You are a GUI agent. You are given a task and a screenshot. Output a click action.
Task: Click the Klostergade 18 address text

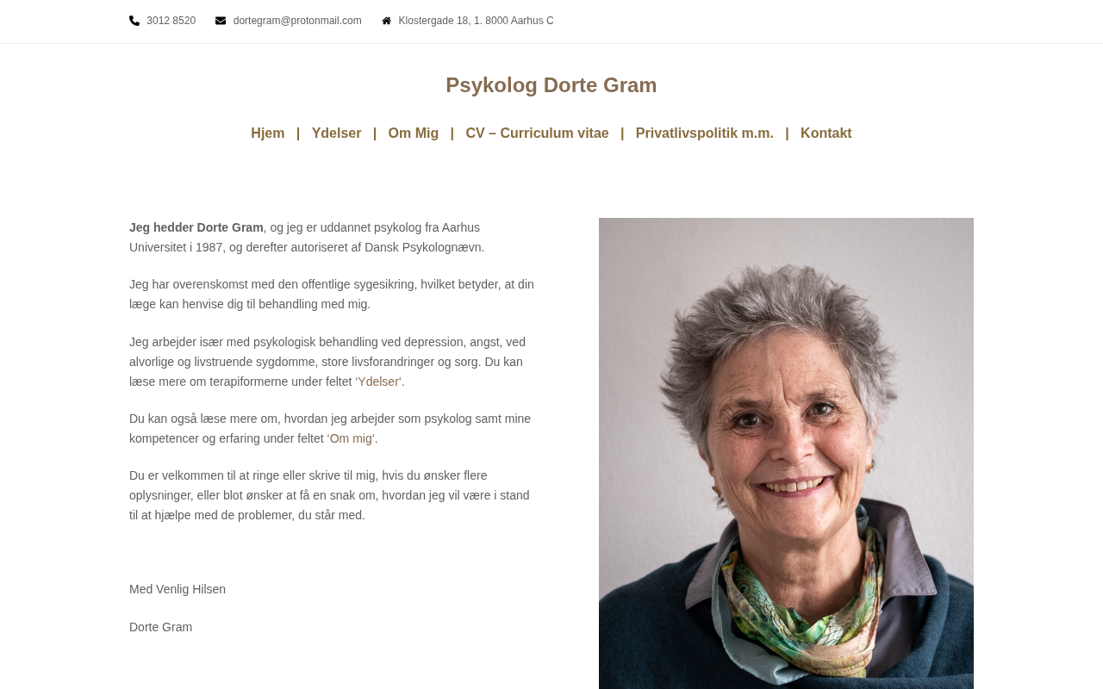tap(476, 21)
